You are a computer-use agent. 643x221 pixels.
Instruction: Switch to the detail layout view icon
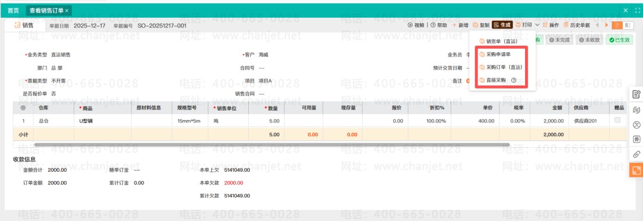pos(628,26)
